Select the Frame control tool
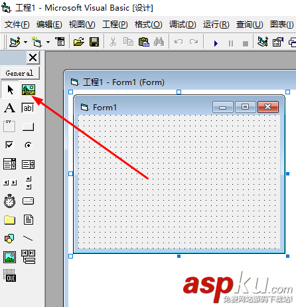 (9, 126)
